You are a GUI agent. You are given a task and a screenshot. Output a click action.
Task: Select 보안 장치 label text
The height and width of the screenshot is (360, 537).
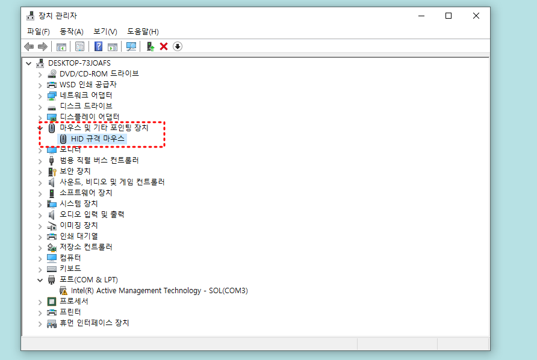75,171
